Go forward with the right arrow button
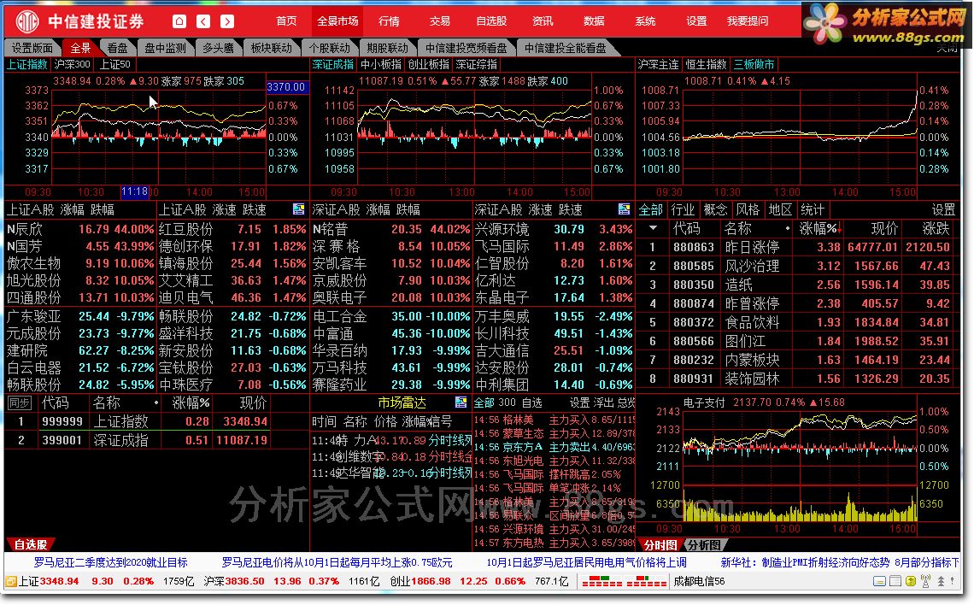This screenshot has height=605, width=974. (227, 21)
